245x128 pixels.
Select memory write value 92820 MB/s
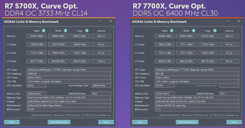(x=186, y=36)
